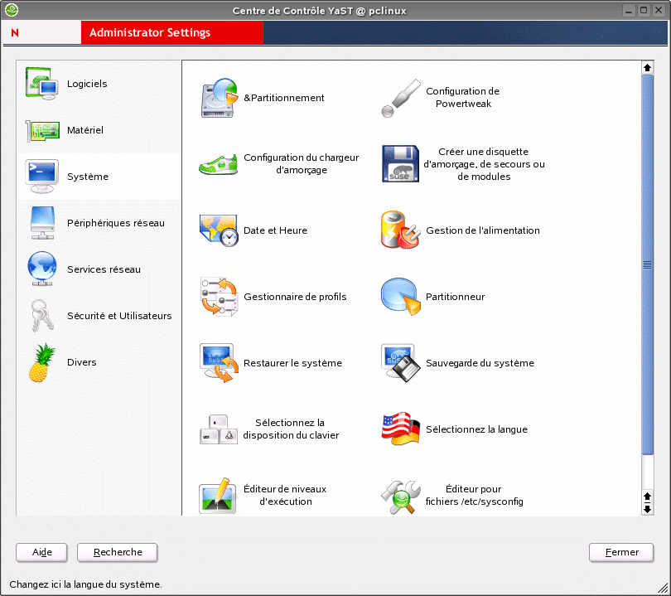Click the scrollbar up arrow at top
This screenshot has height=596, width=671.
coord(648,68)
